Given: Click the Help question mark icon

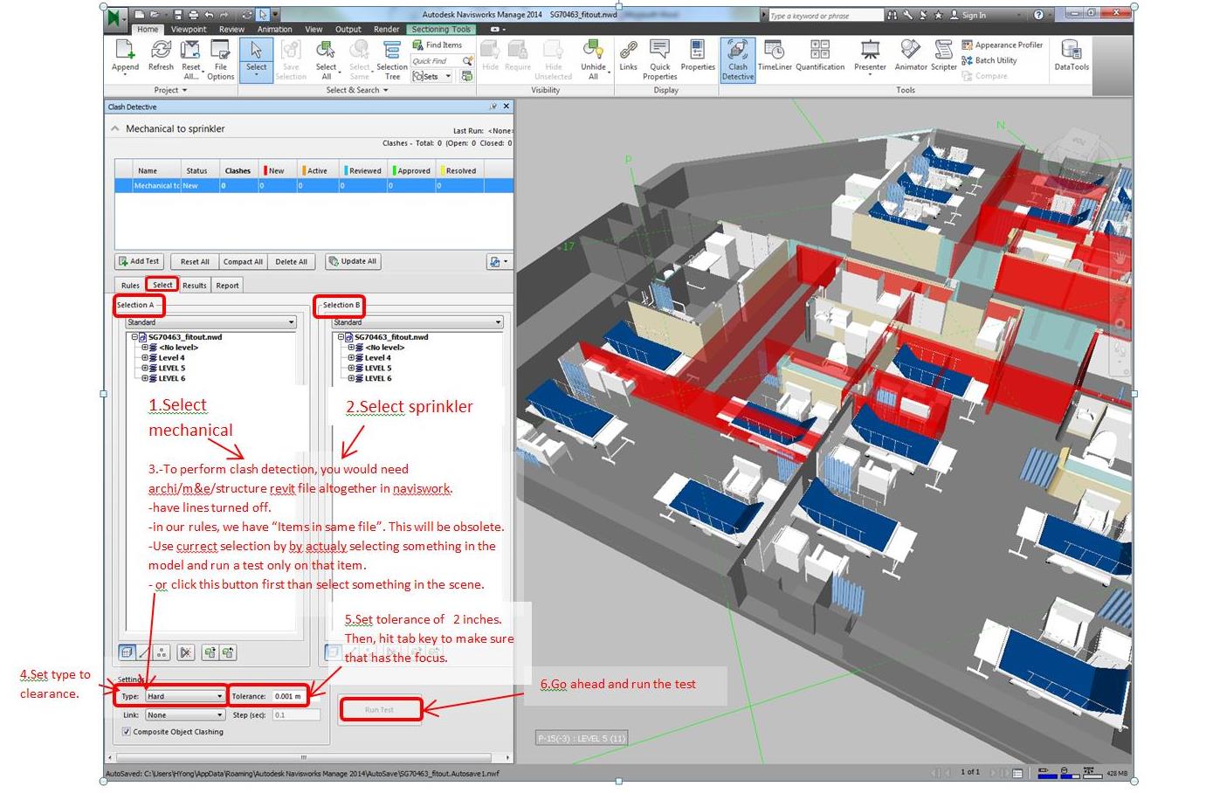Looking at the screenshot, I should [1038, 15].
